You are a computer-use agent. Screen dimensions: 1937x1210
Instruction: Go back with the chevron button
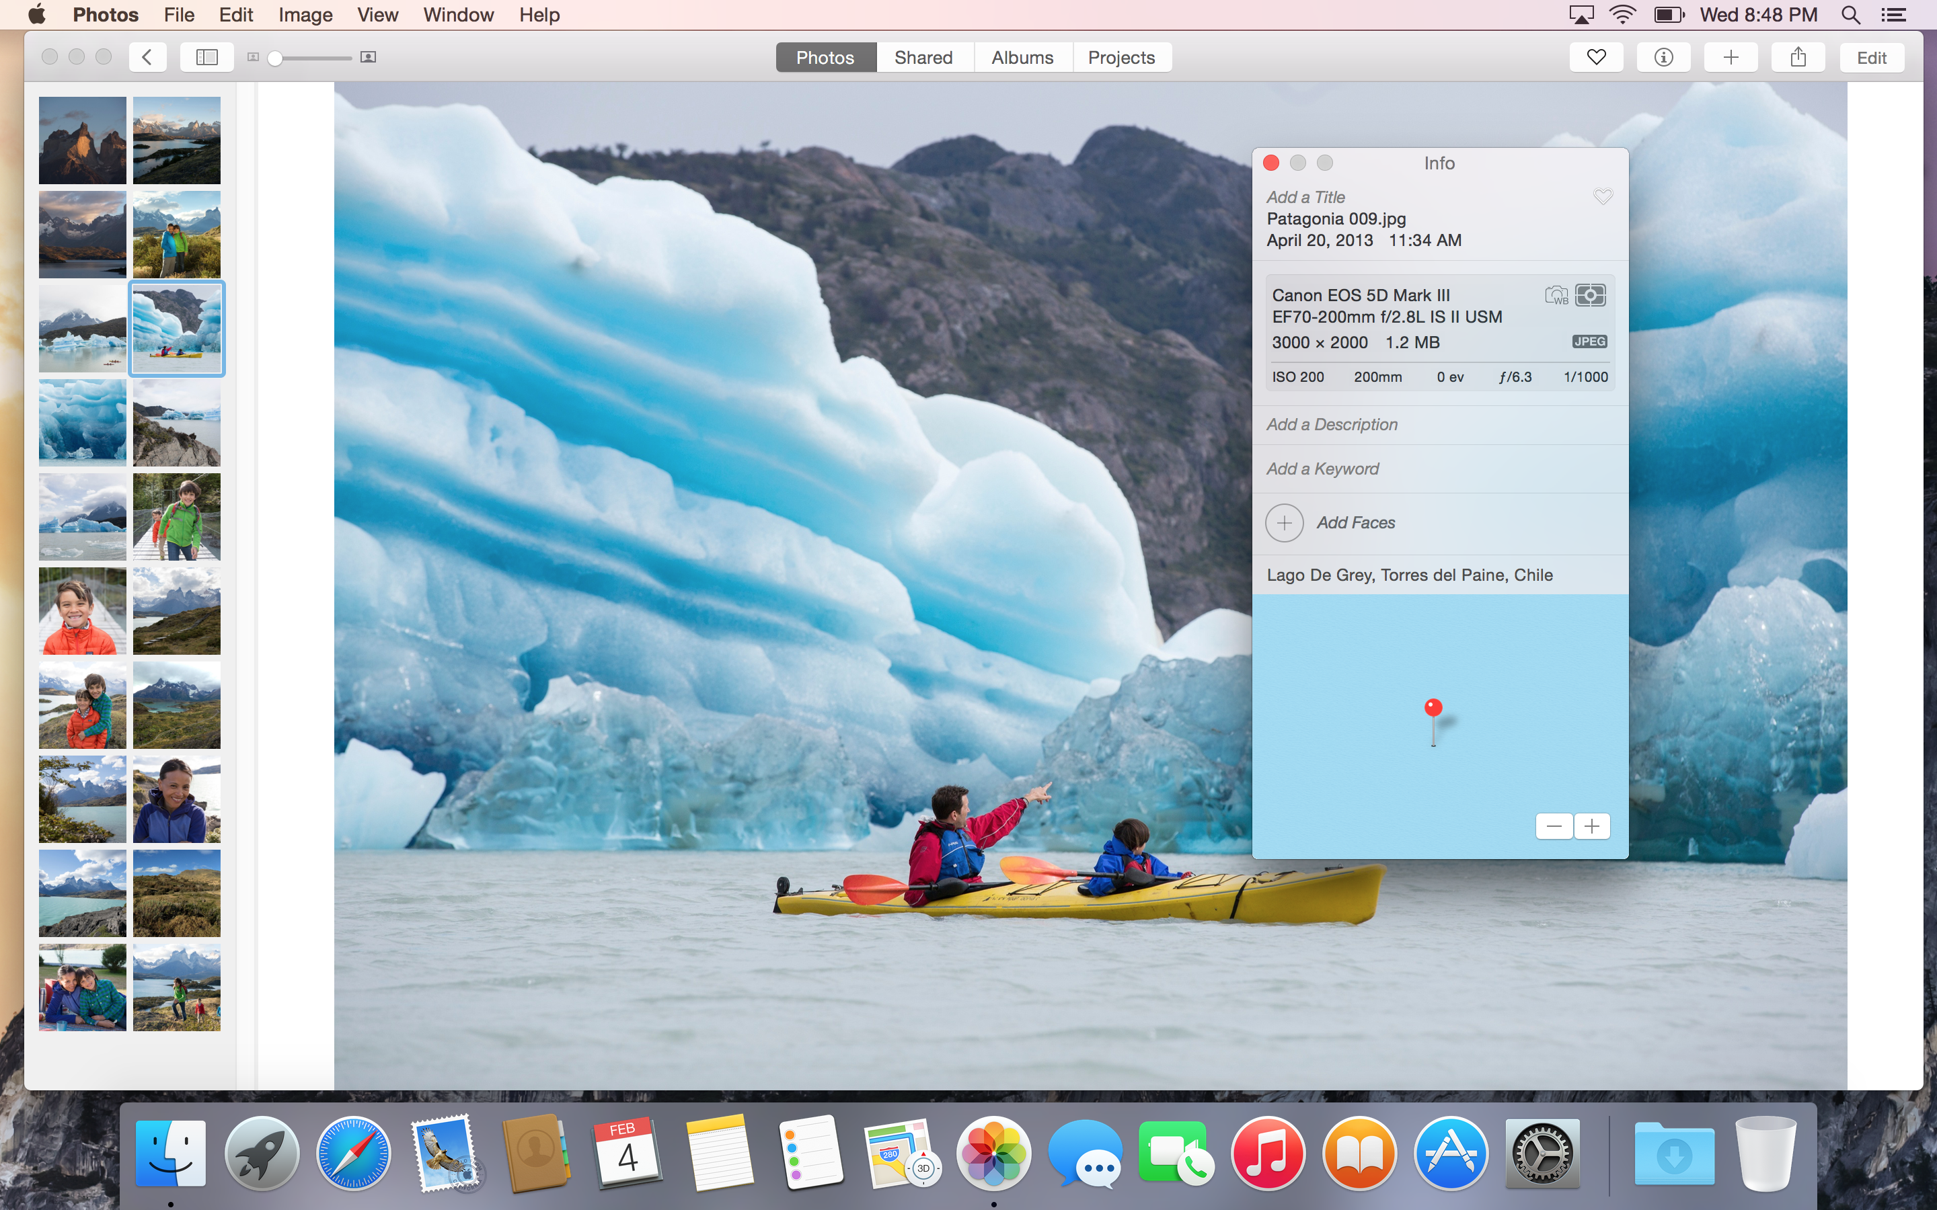click(147, 58)
